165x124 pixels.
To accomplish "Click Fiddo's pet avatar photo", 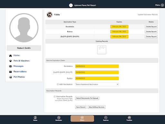I will click(49, 15).
